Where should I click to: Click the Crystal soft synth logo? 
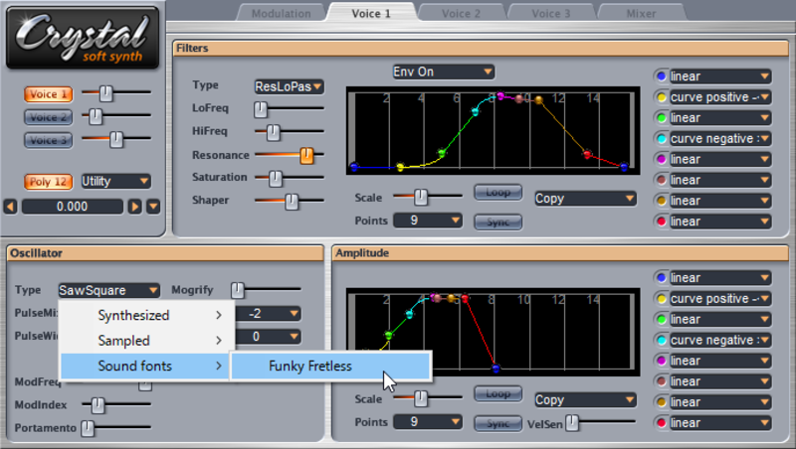click(82, 39)
